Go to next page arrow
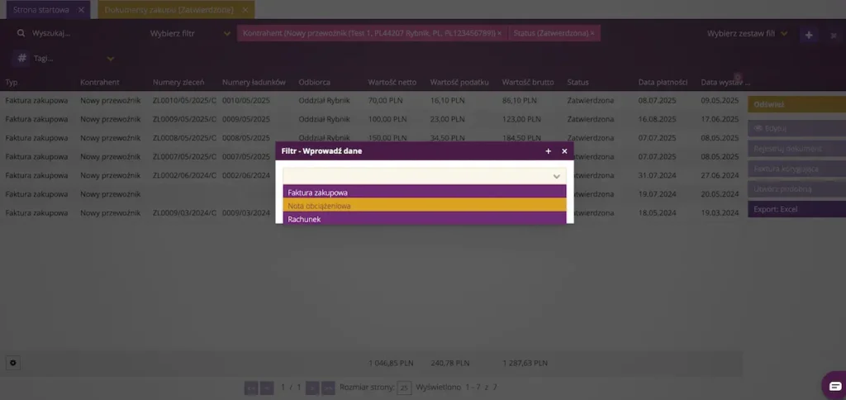Viewport: 846px width, 400px height. pyautogui.click(x=312, y=388)
